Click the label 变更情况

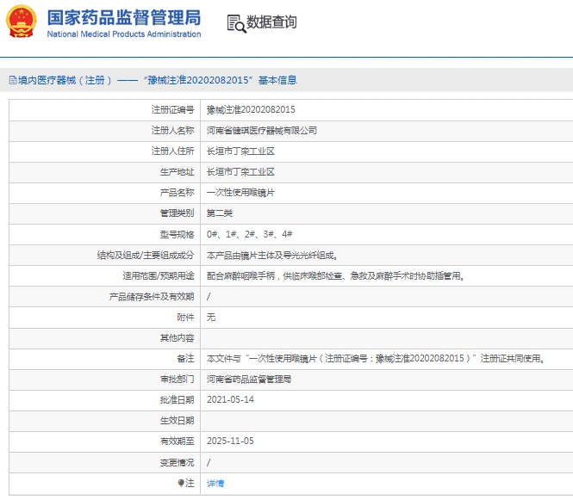pyautogui.click(x=178, y=462)
